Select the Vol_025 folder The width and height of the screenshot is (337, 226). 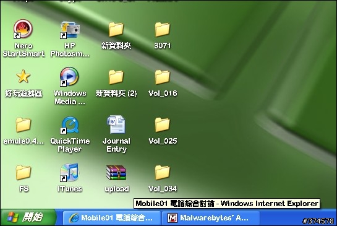pyautogui.click(x=163, y=125)
